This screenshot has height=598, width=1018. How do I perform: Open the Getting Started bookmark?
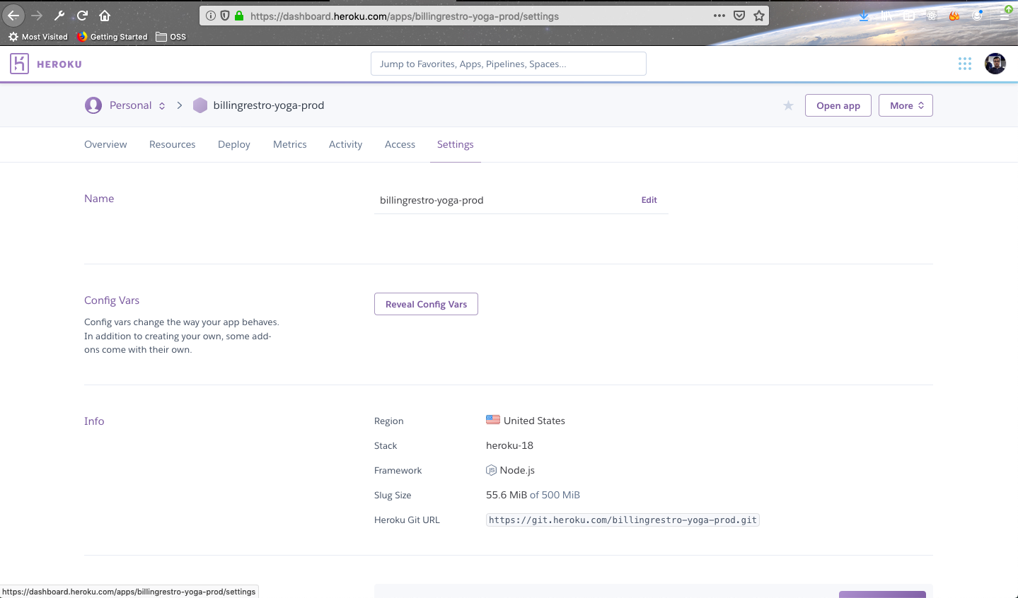(112, 37)
